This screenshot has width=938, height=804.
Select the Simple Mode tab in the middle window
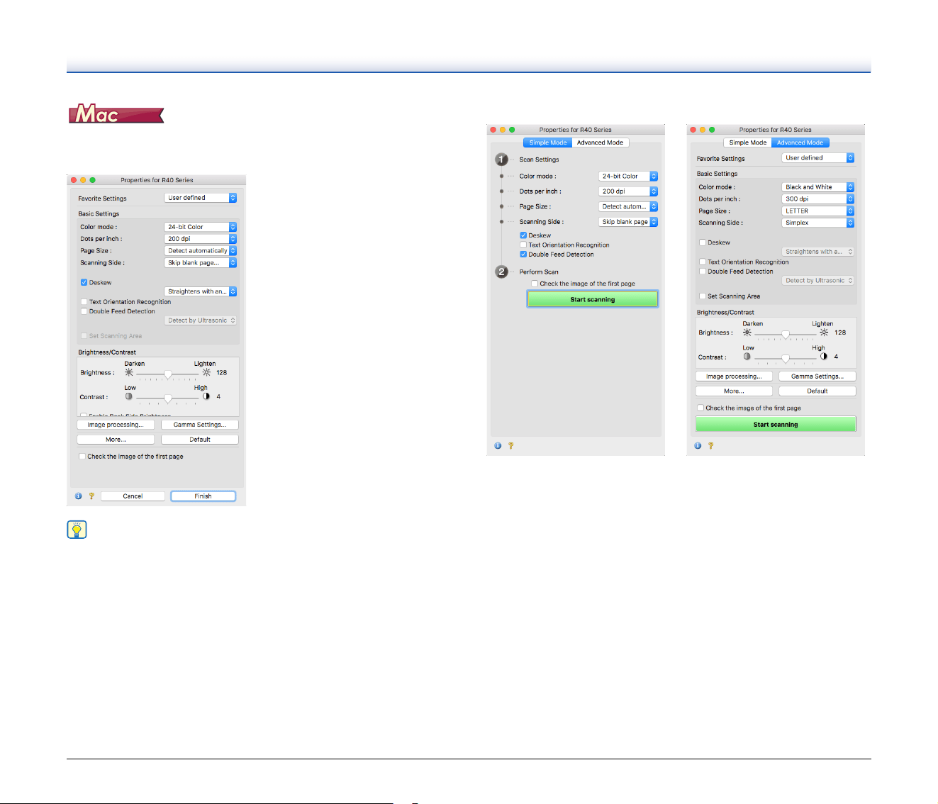click(x=548, y=143)
